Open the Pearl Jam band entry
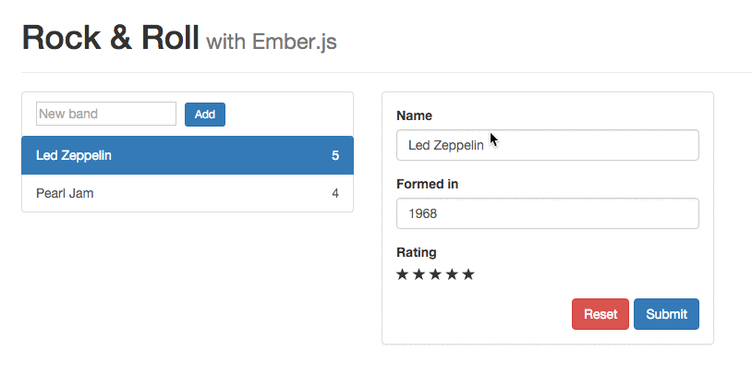 click(x=65, y=193)
